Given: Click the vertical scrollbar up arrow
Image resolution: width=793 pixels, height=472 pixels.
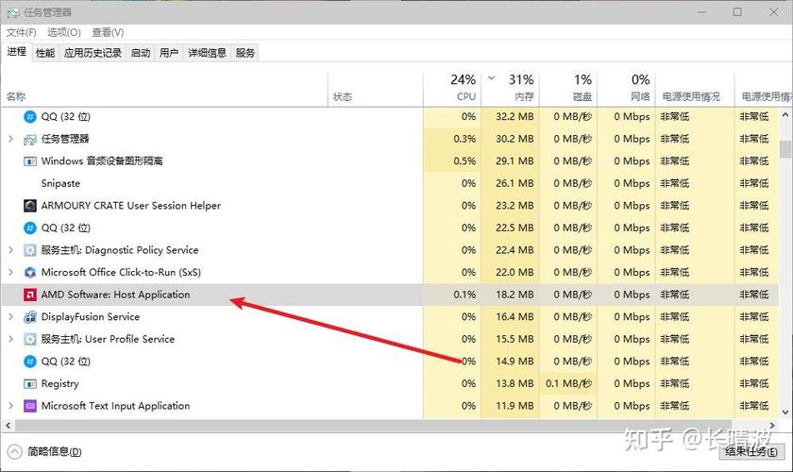Looking at the screenshot, I should pos(785,115).
